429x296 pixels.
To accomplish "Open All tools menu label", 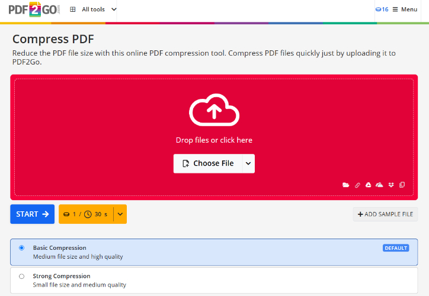I will point(93,9).
